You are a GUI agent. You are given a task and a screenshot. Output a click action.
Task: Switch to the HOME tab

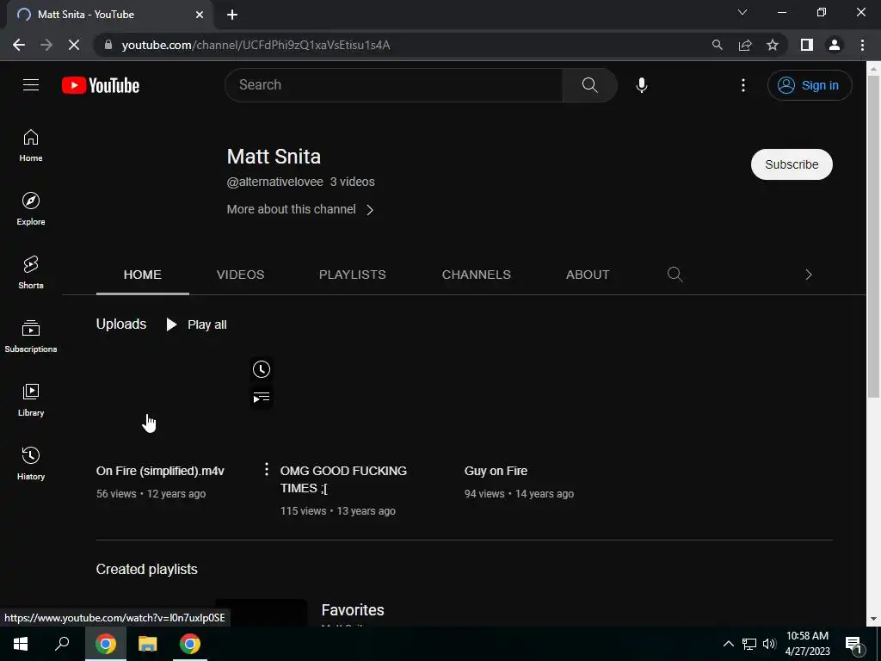[142, 275]
